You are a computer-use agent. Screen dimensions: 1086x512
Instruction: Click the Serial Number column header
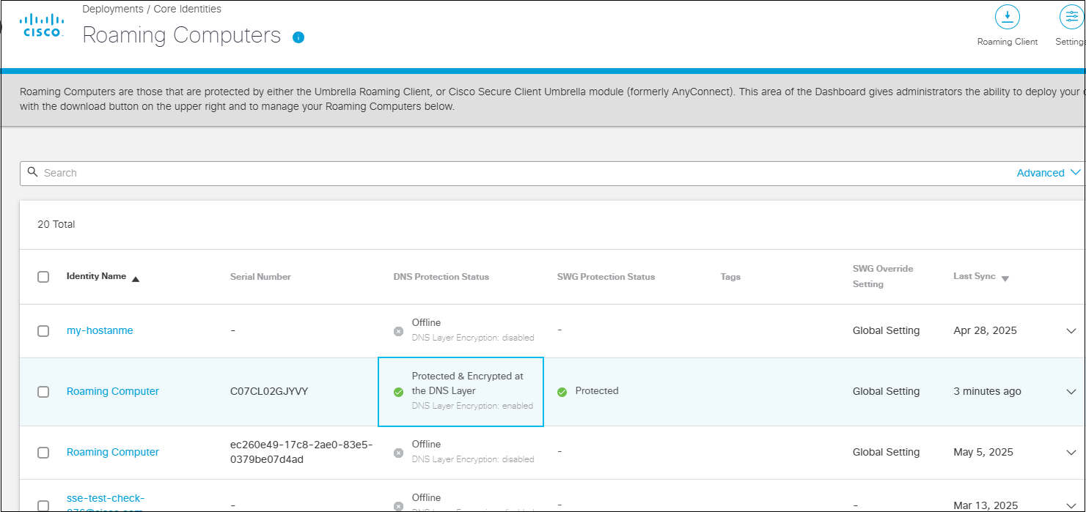pos(260,277)
